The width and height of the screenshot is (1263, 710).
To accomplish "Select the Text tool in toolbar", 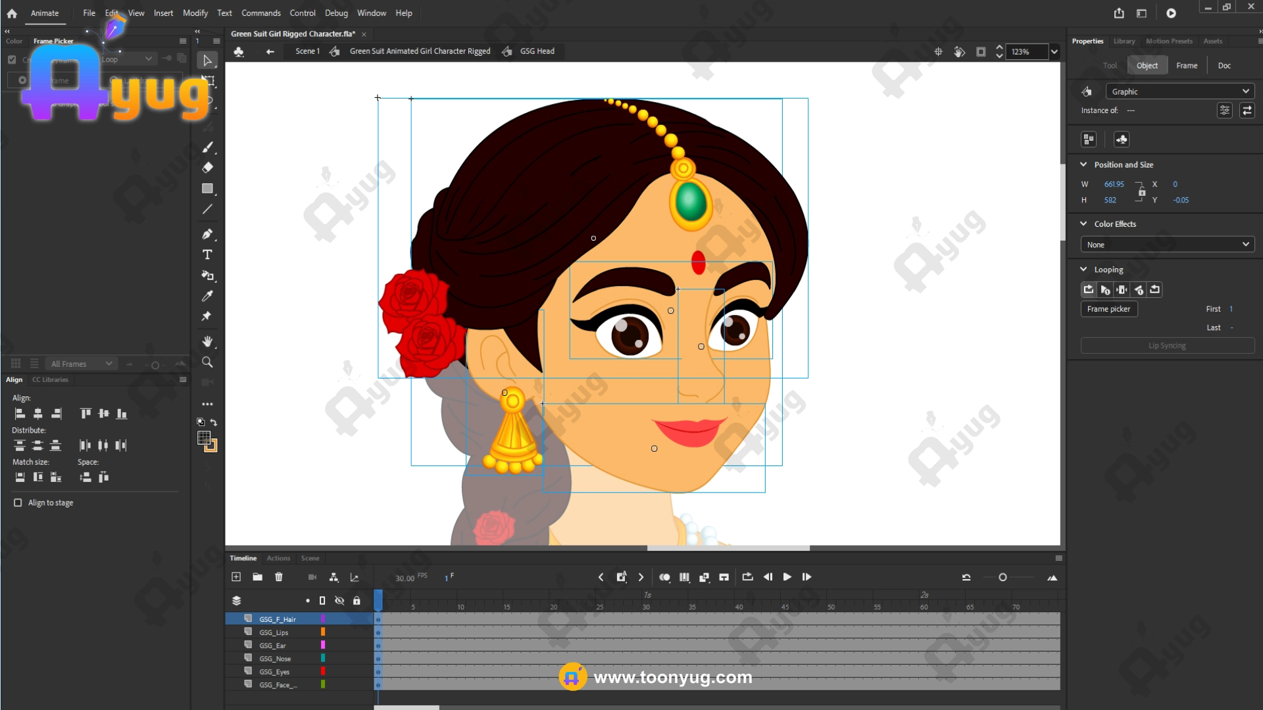I will [x=207, y=255].
